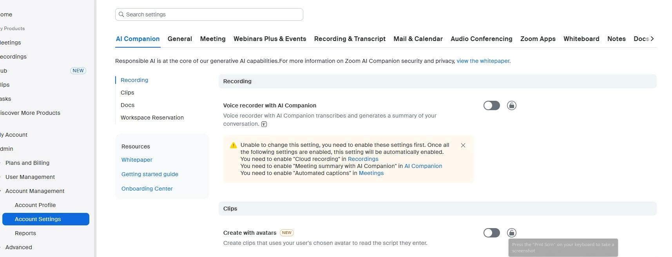Jump to the Workspace Reservation section
The height and width of the screenshot is (257, 672).
pyautogui.click(x=152, y=118)
